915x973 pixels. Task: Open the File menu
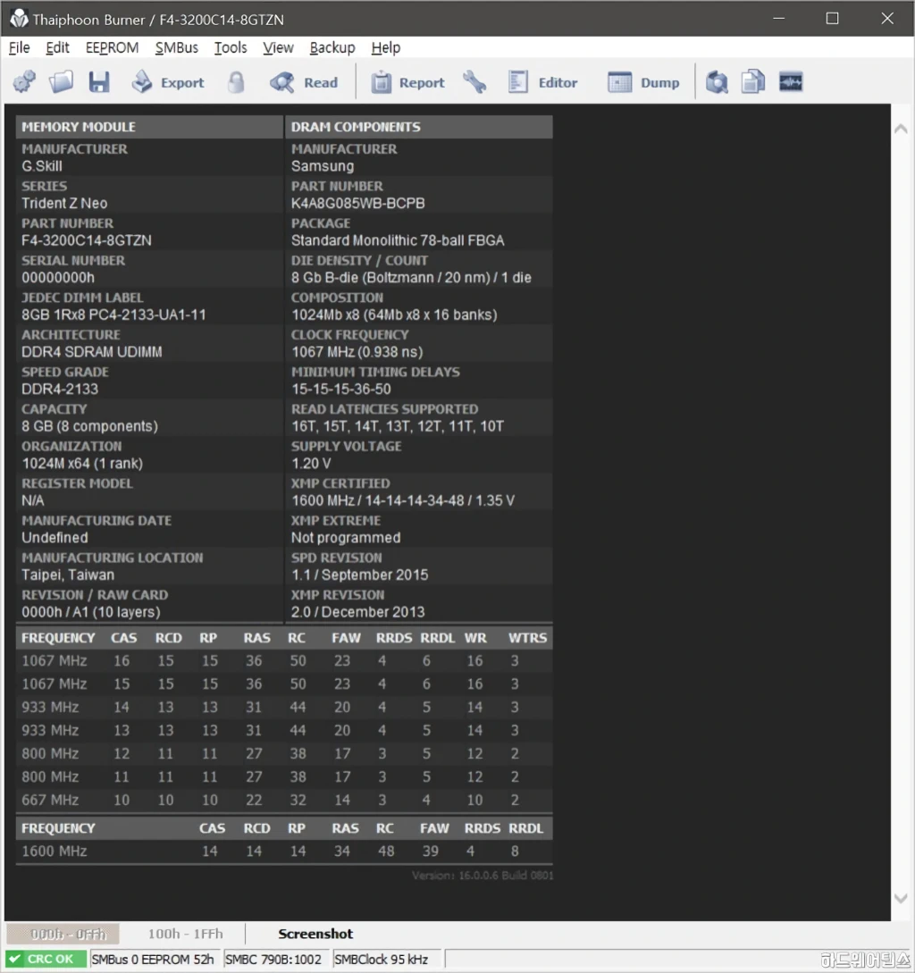(20, 47)
